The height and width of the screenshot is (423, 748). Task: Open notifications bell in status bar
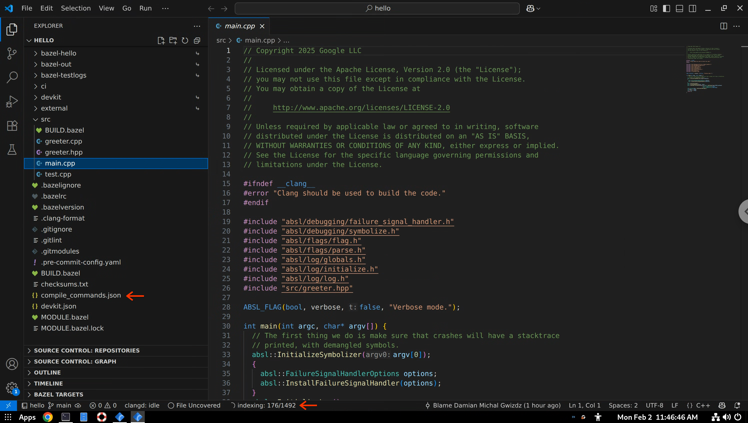pos(737,405)
